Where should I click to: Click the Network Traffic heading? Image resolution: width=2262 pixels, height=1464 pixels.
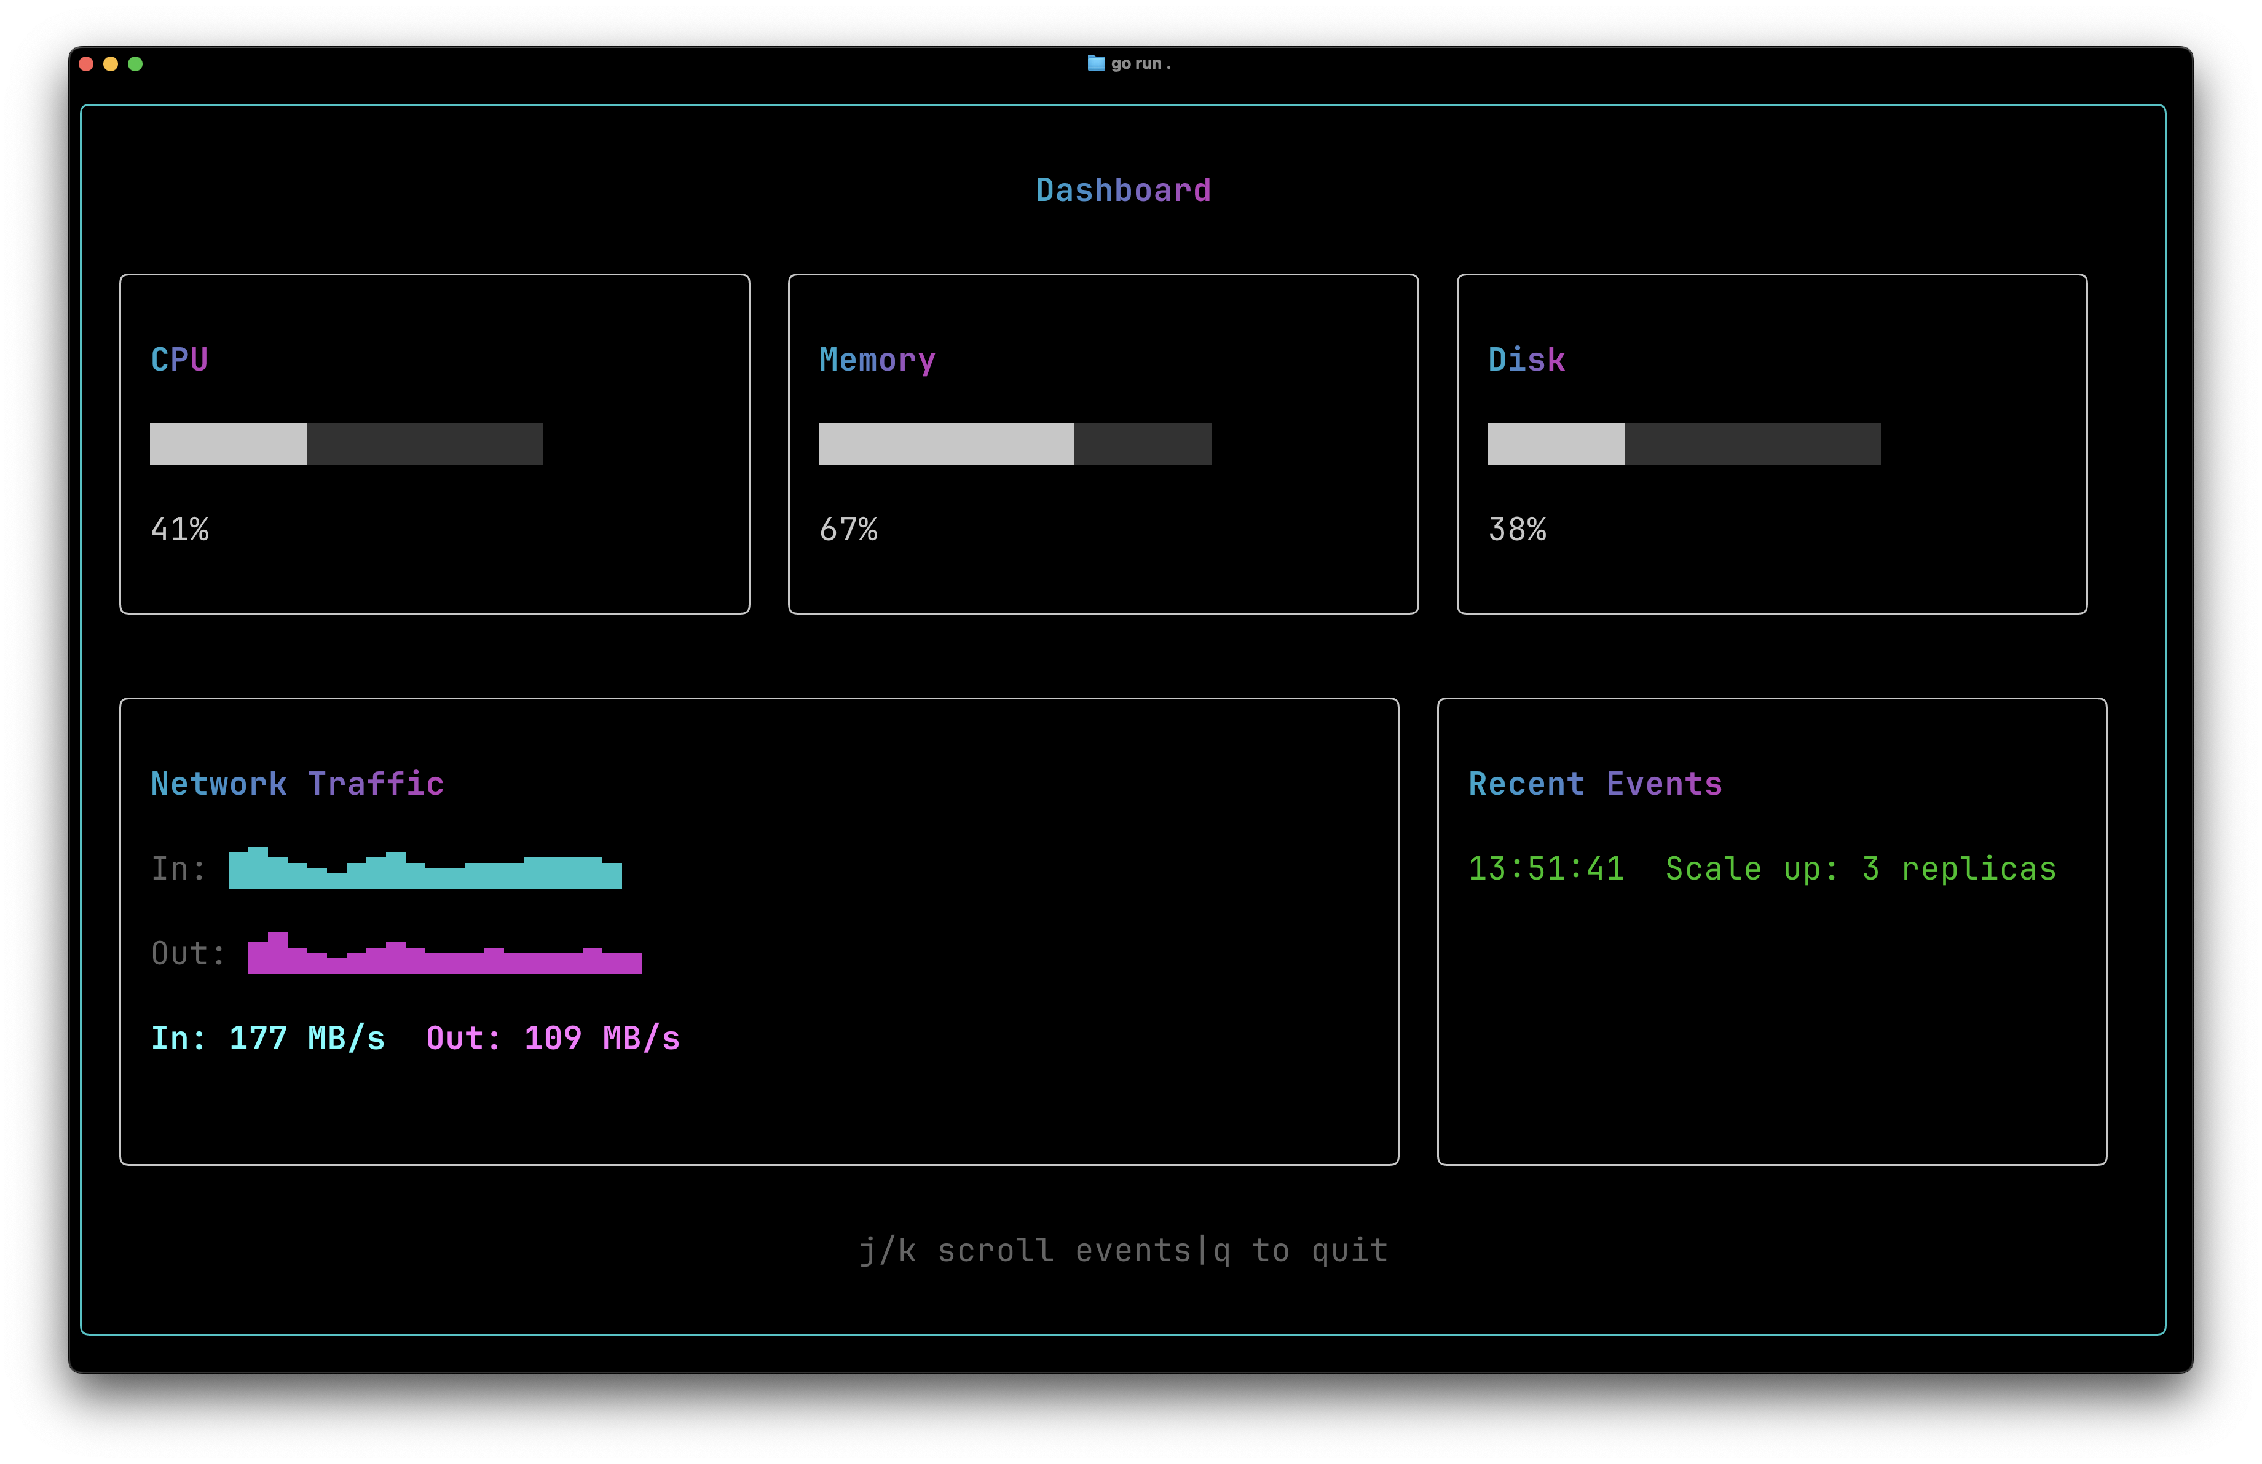coord(298,783)
